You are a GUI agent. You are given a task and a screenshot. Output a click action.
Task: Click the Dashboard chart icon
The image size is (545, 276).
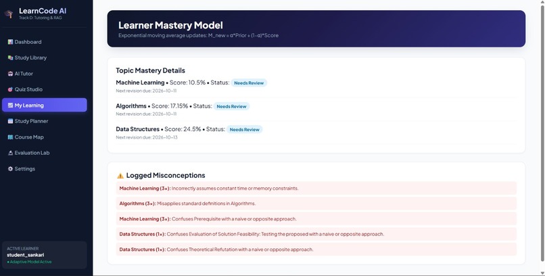tap(10, 42)
